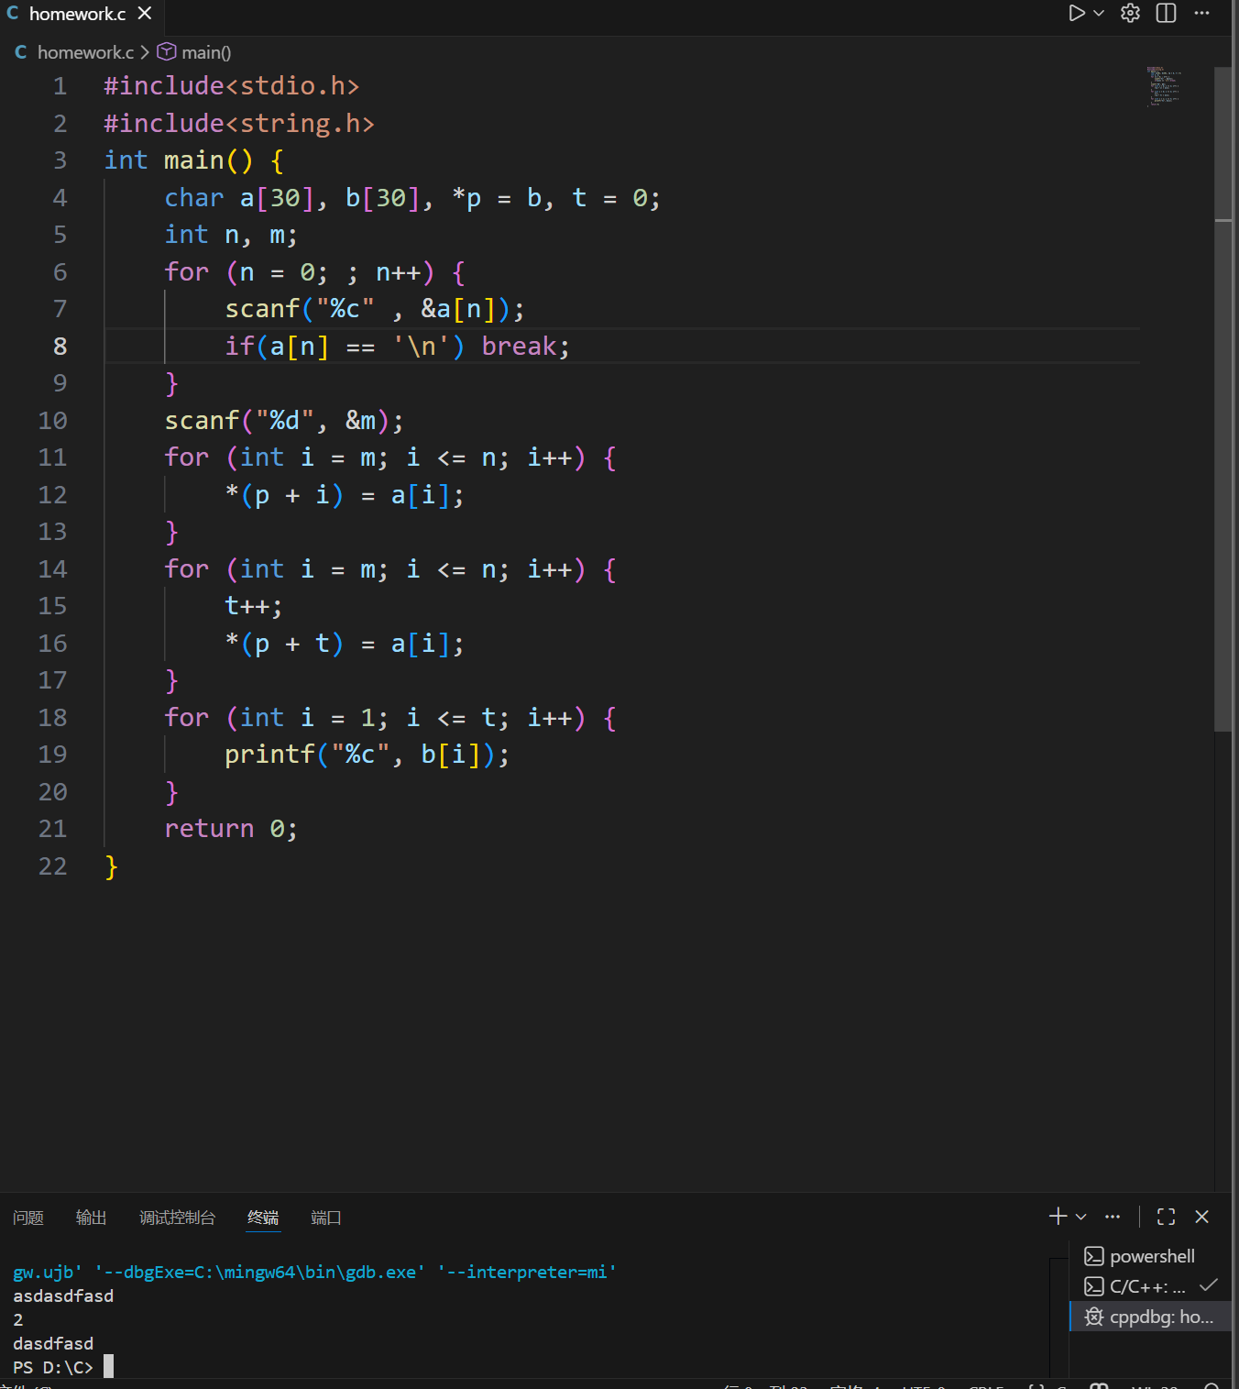Click the C/C++ terminal entry's terminal icon

[1094, 1286]
